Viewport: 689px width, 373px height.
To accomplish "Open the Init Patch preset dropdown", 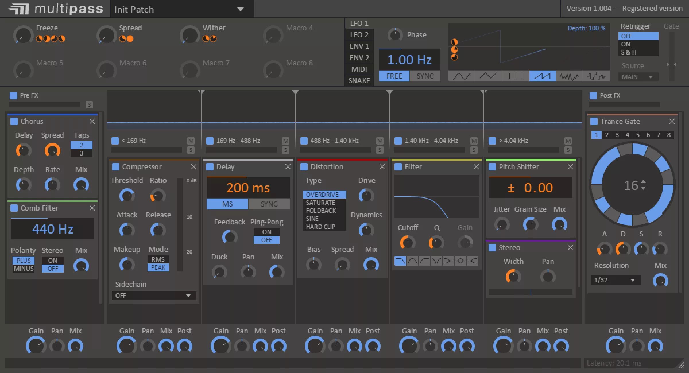I will (x=240, y=9).
